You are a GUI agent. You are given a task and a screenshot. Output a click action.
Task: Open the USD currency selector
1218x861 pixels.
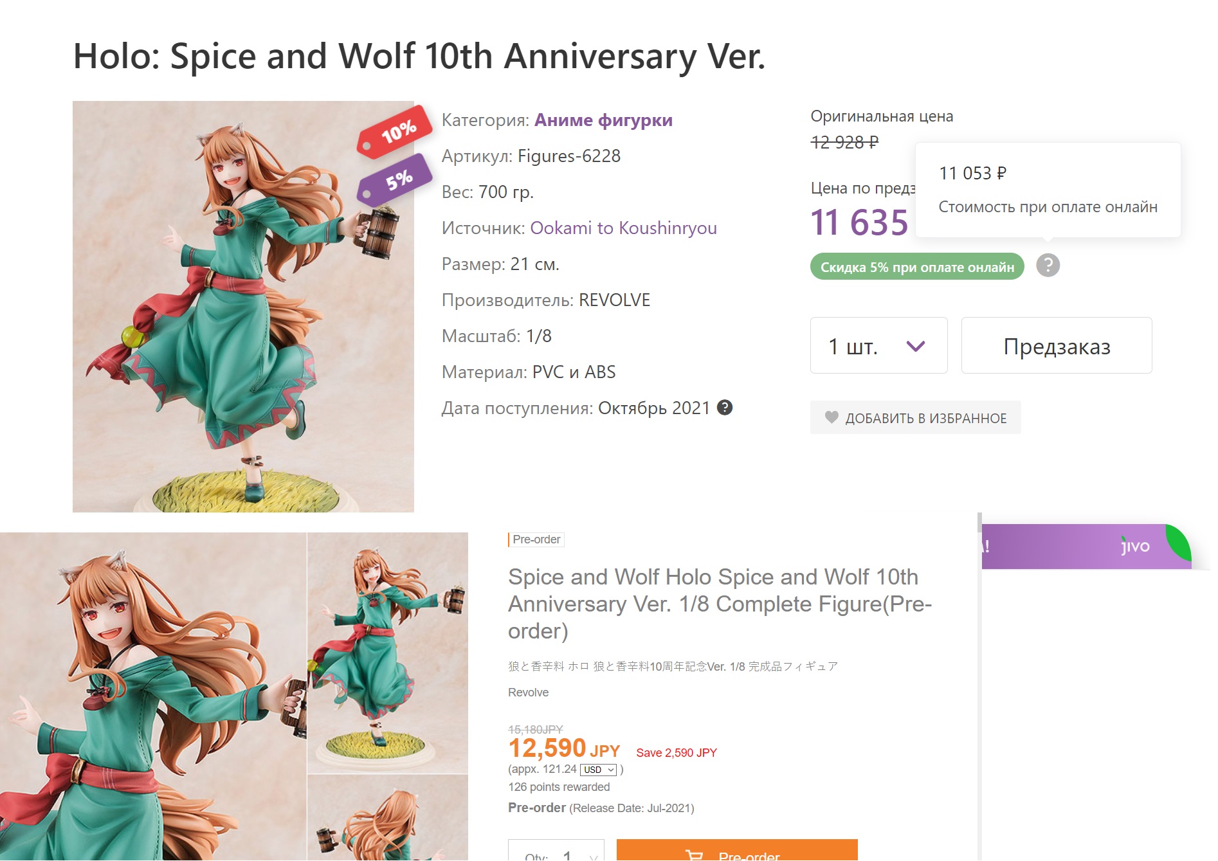pos(598,770)
